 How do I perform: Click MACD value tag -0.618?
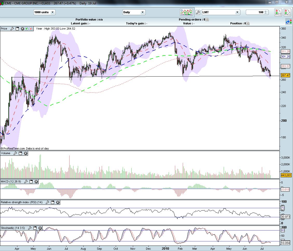click(x=285, y=189)
